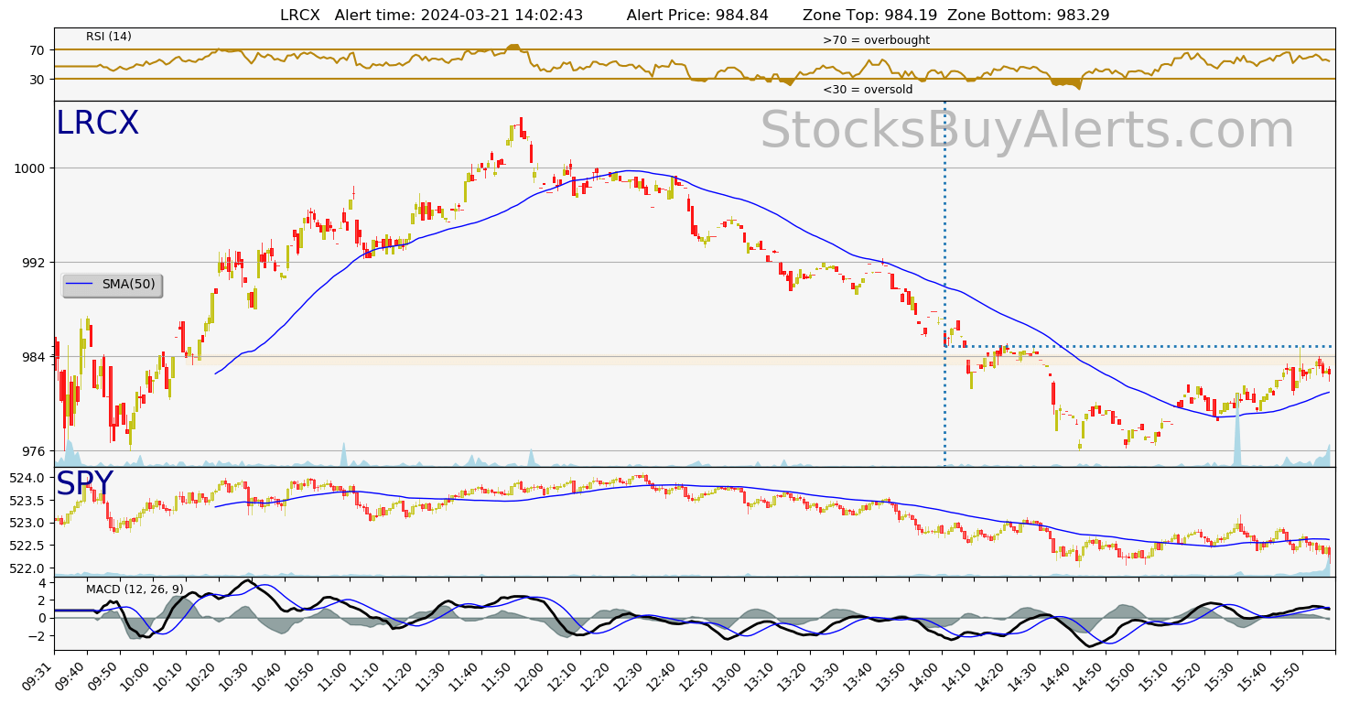This screenshot has height=703, width=1349.
Task: Click the '<30 = oversold' annotation
Action: tap(868, 90)
